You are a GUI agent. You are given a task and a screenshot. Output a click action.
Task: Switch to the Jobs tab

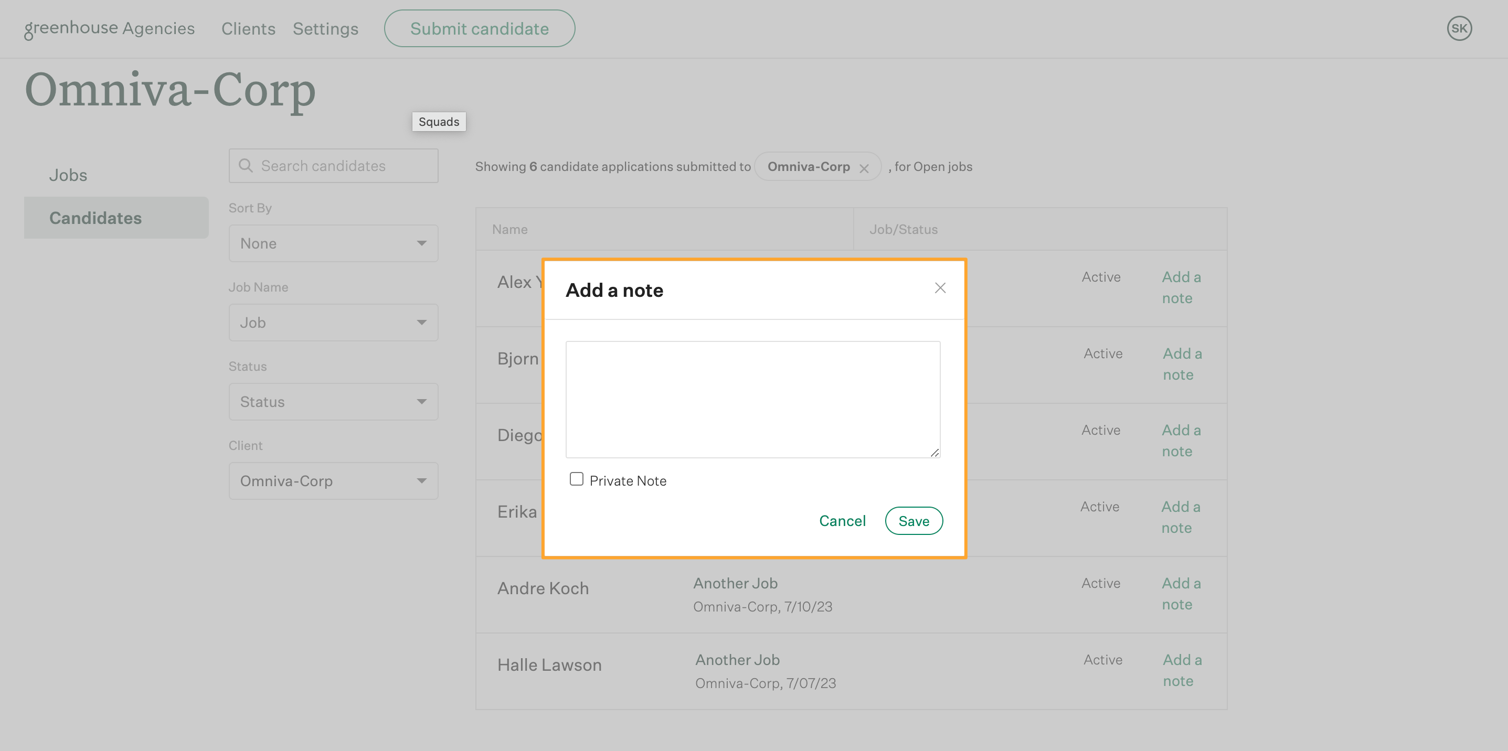coord(68,175)
